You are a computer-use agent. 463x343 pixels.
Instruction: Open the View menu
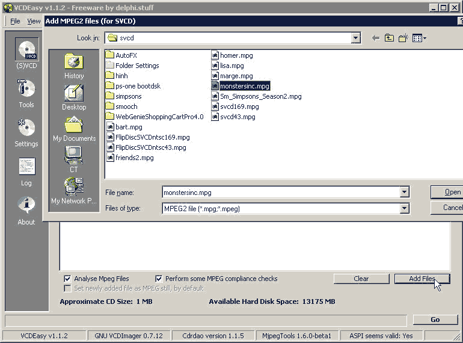pos(34,21)
